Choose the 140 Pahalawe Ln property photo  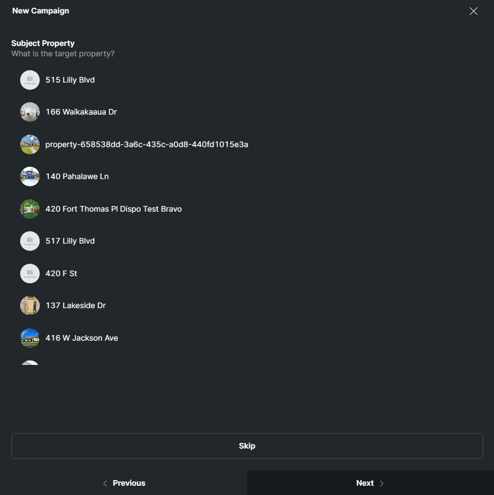[x=30, y=177]
